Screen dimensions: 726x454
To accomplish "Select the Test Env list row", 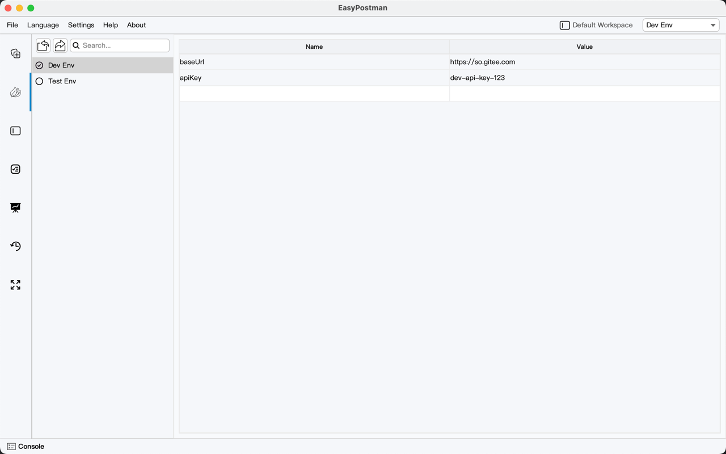I will pos(103,81).
